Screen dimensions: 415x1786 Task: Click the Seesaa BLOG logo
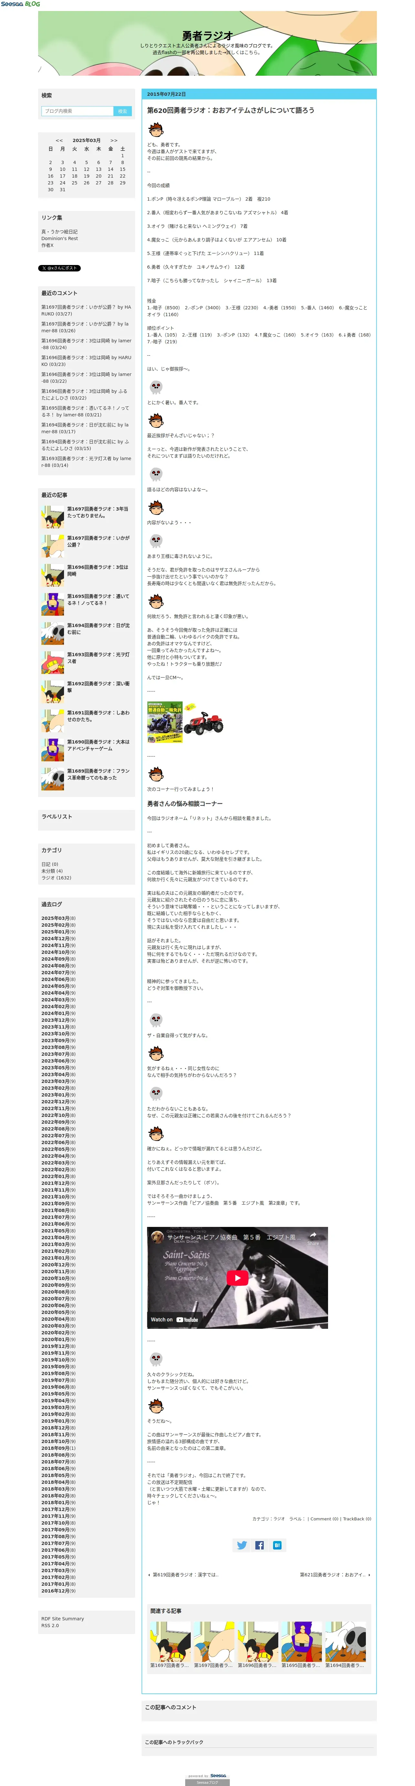click(x=20, y=4)
